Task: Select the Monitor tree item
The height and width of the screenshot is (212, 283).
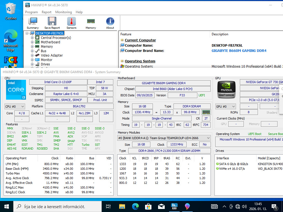Action: (46, 60)
